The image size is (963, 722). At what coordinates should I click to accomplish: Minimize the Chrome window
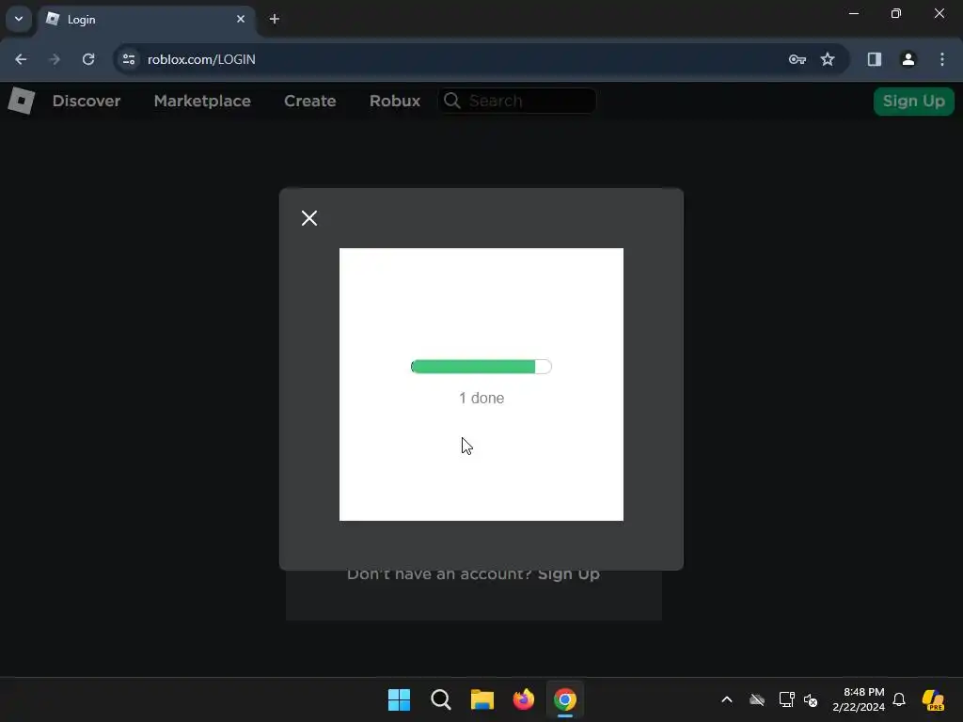854,13
